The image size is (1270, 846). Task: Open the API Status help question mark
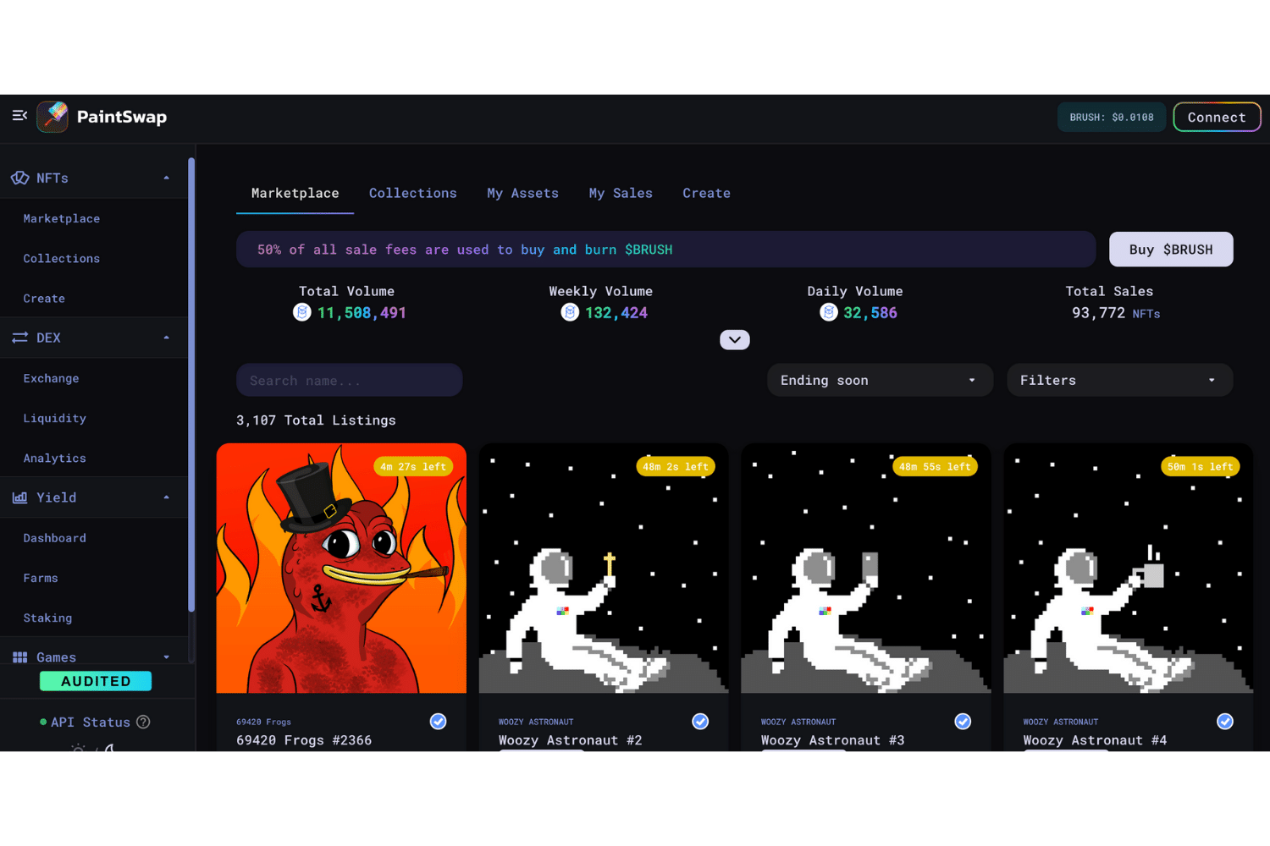tap(143, 722)
